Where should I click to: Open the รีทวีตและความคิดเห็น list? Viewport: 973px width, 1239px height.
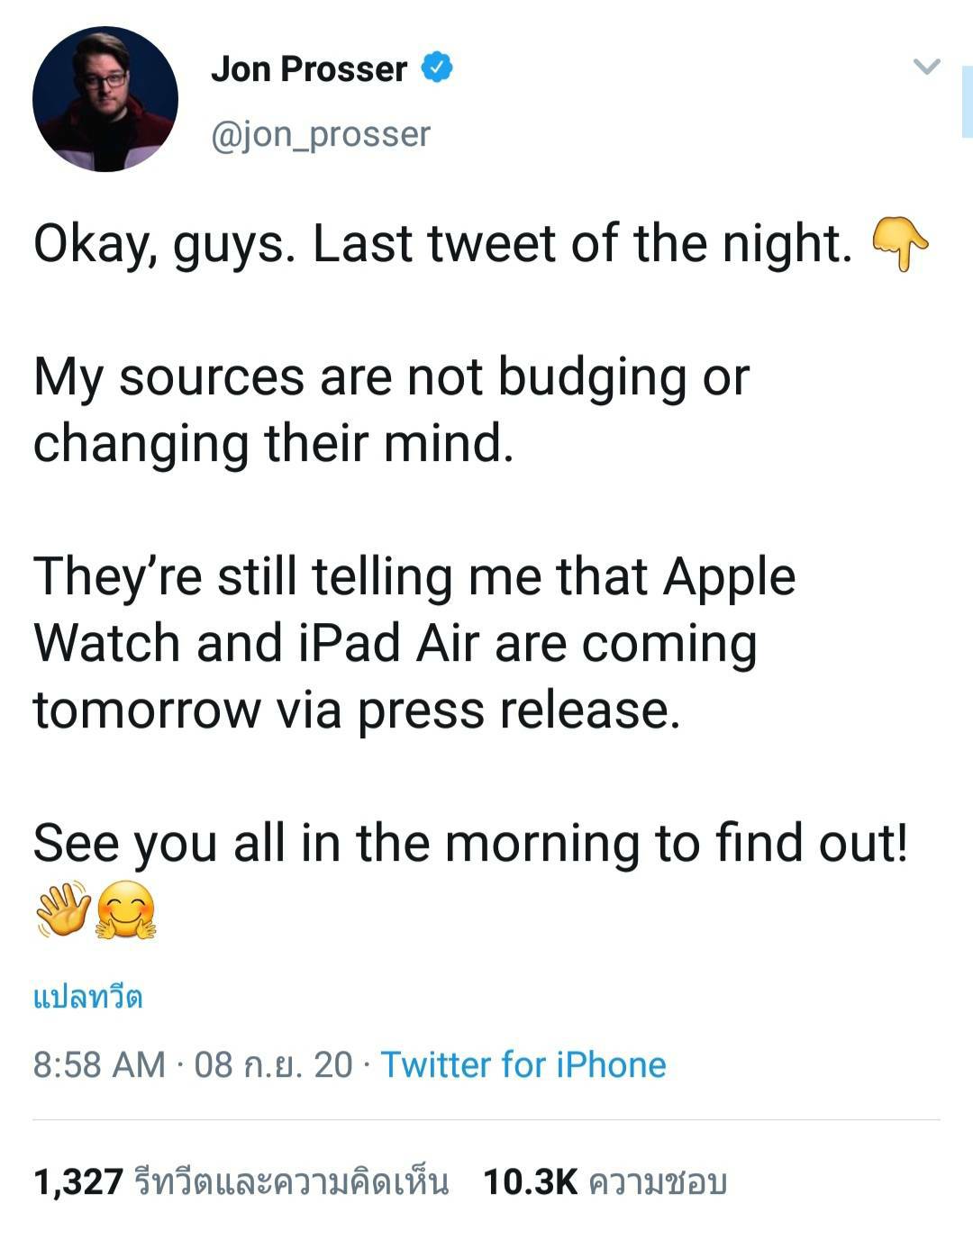[290, 1182]
